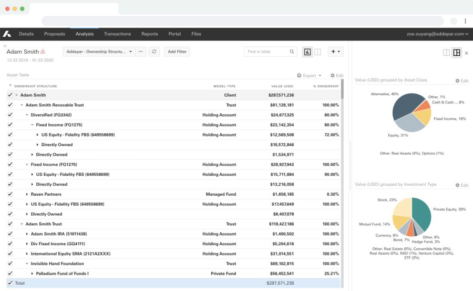Toggle checkbox for Adam Smith Revocable Trust
This screenshot has width=473, height=291.
[10, 105]
